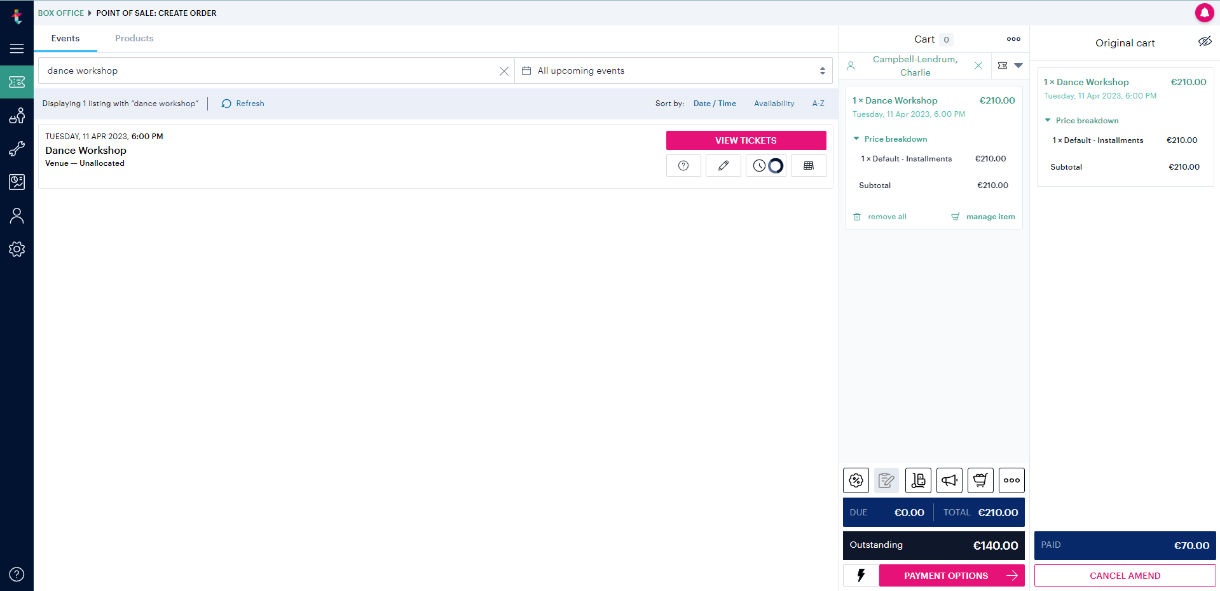The width and height of the screenshot is (1220, 591).
Task: Switch to the Events tab
Action: [65, 39]
